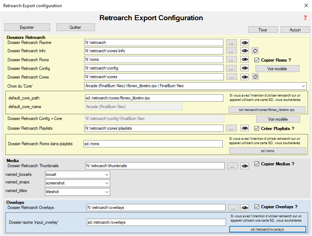
Task: Expand the named_boxarts dropdown
Action: click(77, 174)
